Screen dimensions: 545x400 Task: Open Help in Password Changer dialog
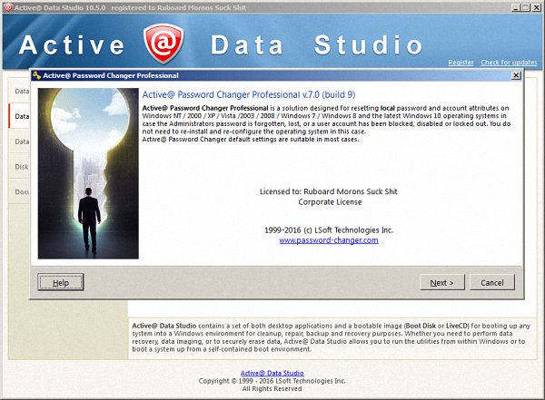point(61,283)
